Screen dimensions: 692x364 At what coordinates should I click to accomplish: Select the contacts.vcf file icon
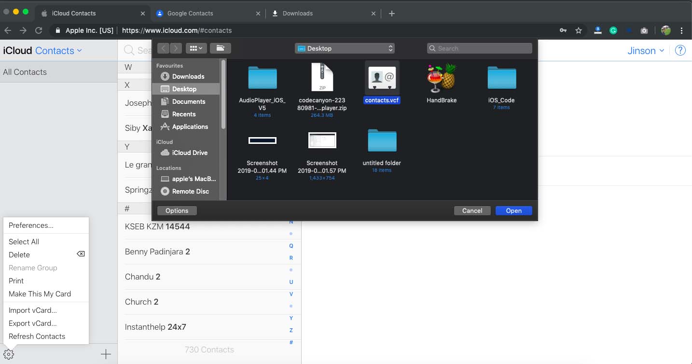coord(382,77)
